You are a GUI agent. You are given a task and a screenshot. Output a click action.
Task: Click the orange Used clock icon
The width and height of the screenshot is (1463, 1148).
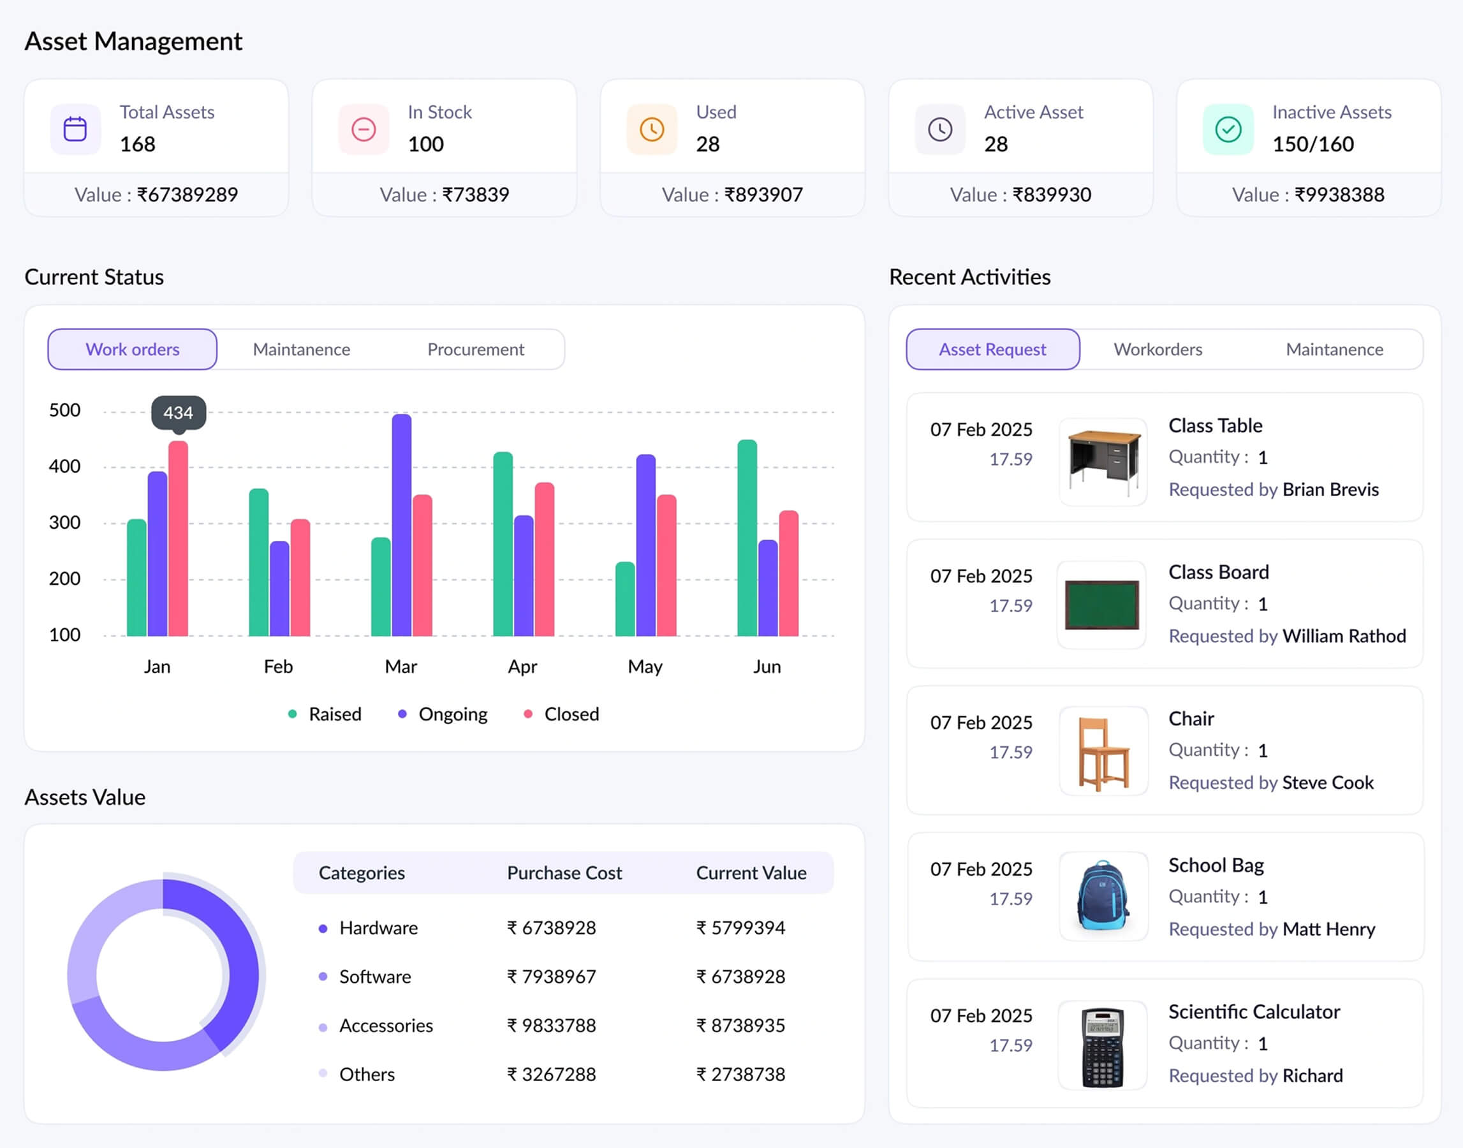pos(651,129)
